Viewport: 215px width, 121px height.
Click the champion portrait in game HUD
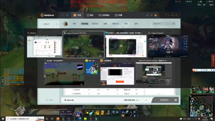[79, 113]
